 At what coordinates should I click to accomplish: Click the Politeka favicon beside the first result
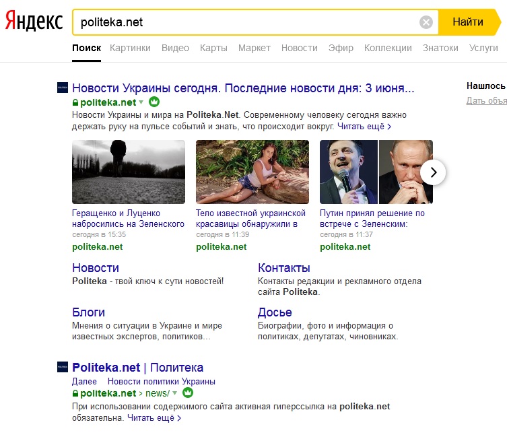(63, 88)
